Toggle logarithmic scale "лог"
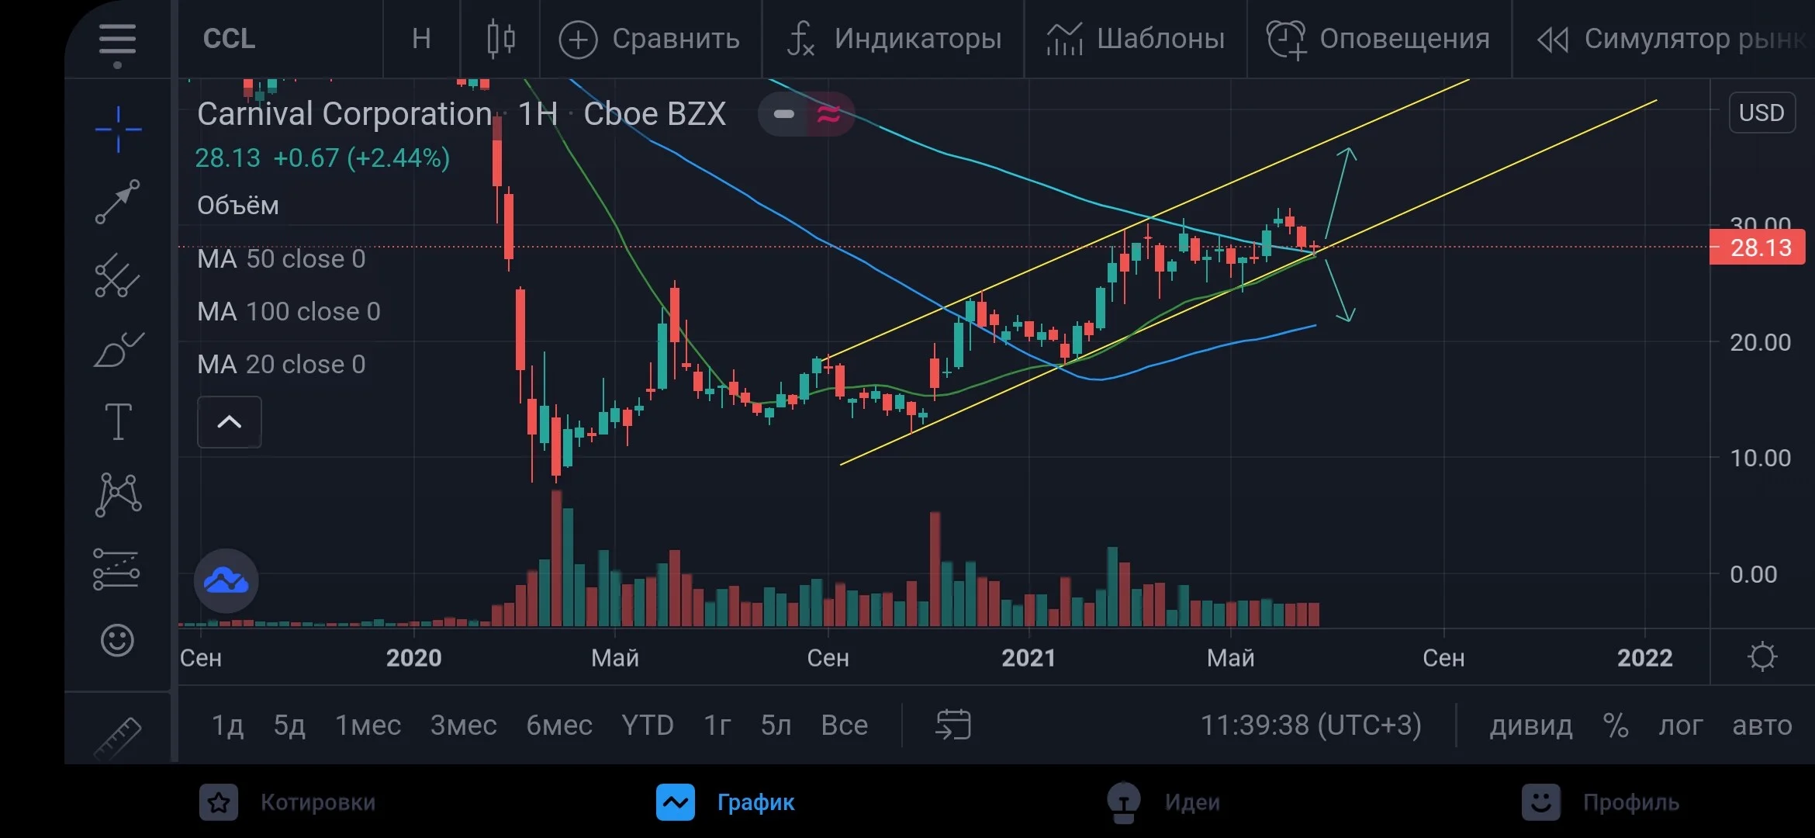1815x838 pixels. tap(1680, 725)
